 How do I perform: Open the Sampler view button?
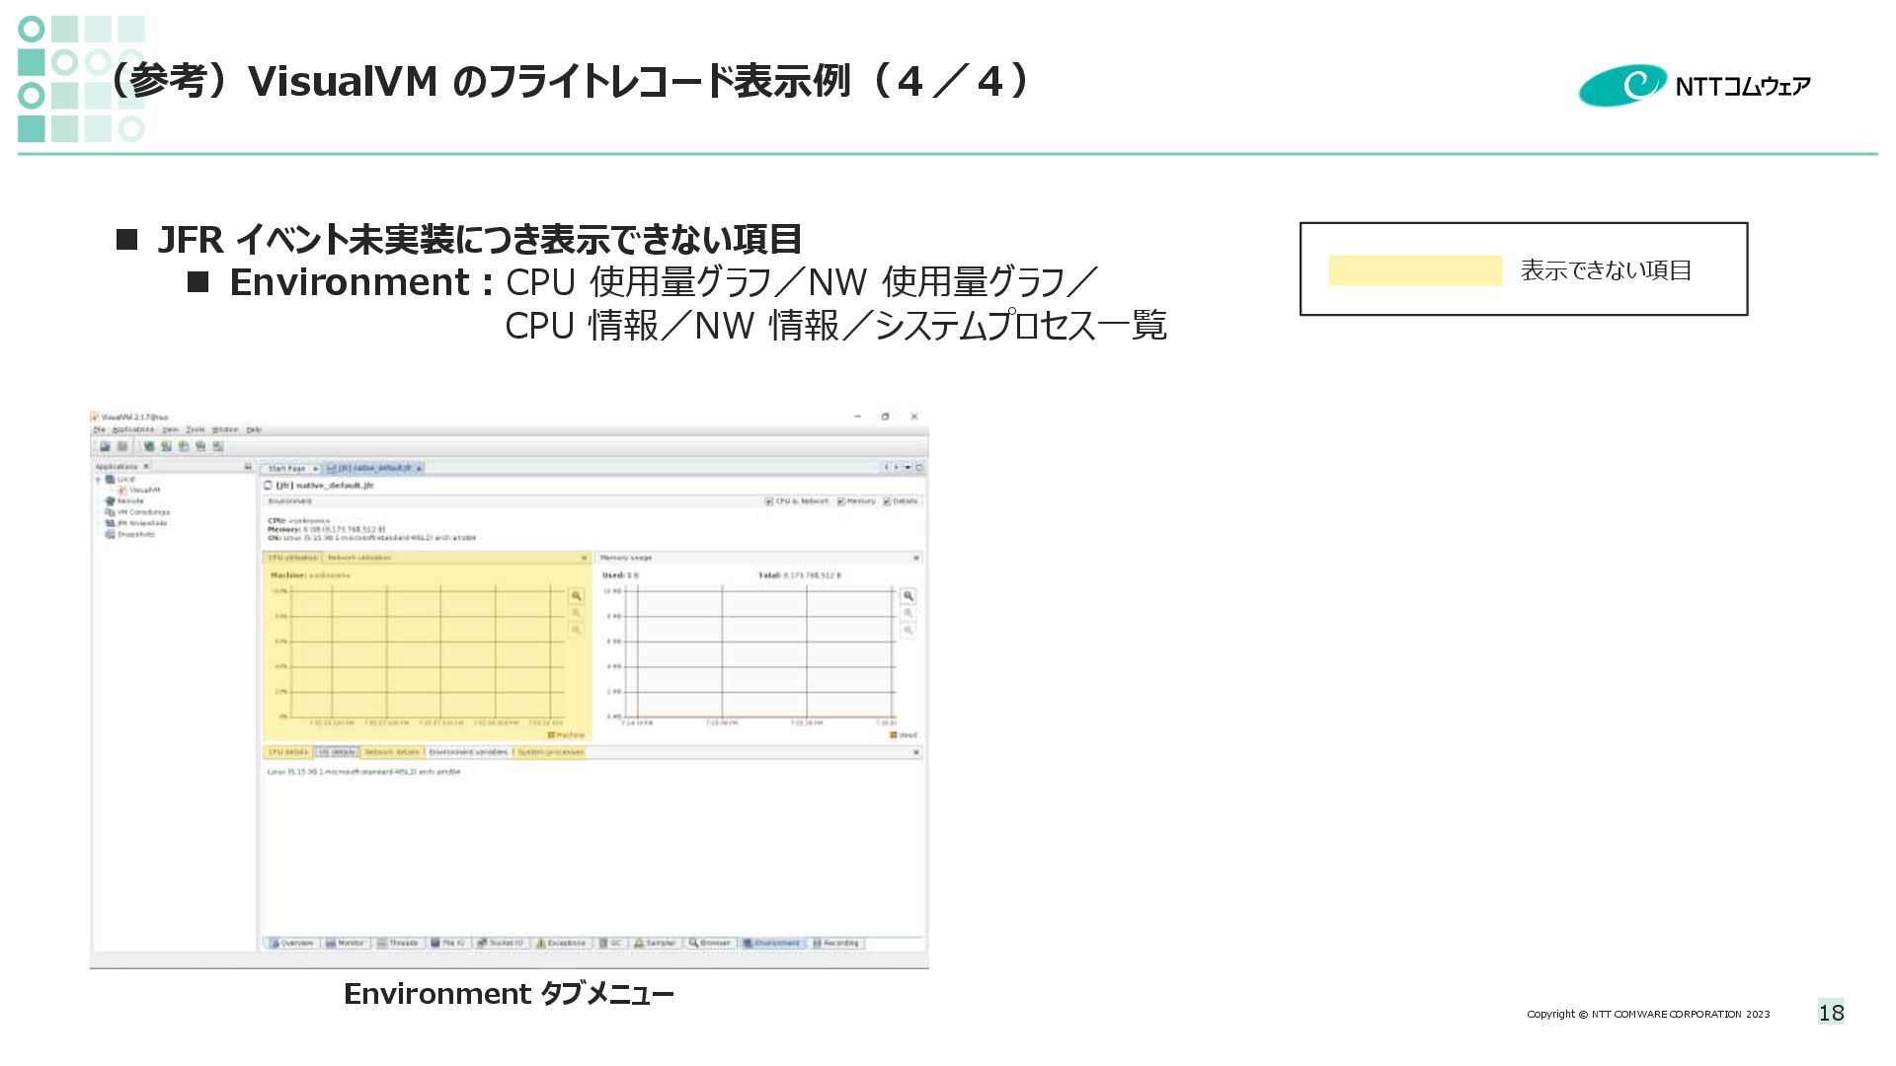[x=656, y=943]
